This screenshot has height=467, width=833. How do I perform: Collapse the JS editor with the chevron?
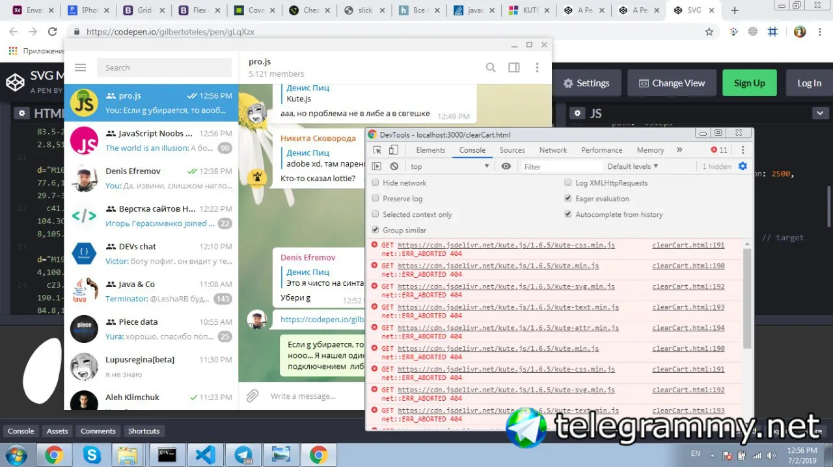819,113
